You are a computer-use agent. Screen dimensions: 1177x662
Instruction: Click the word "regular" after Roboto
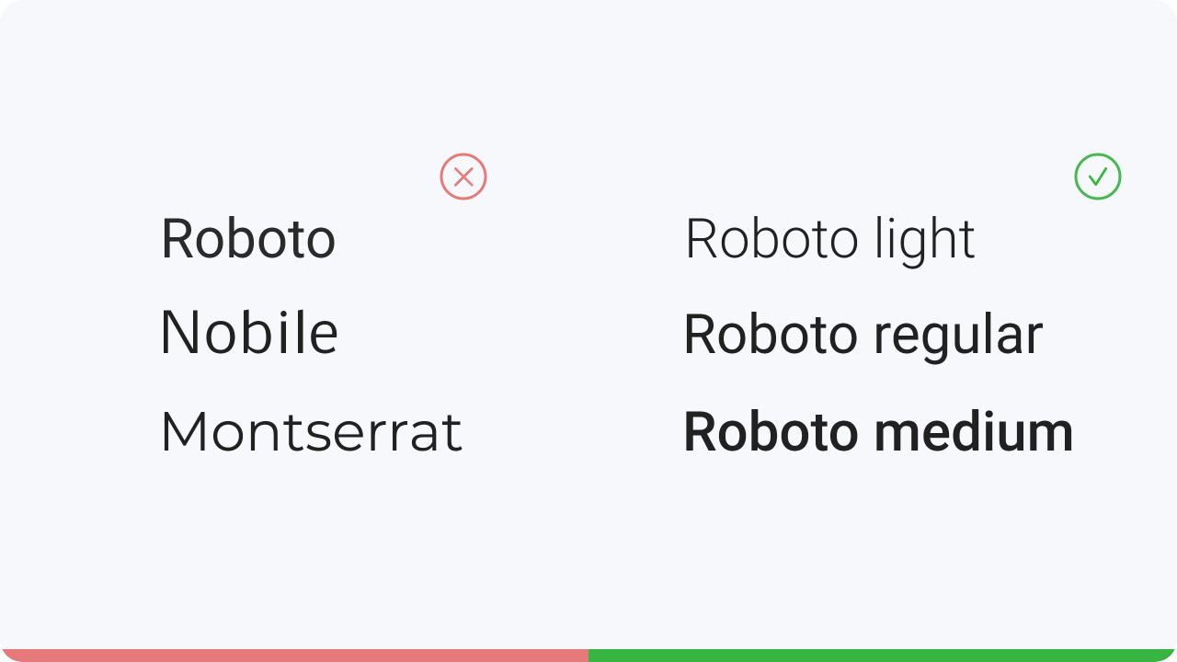coord(958,337)
